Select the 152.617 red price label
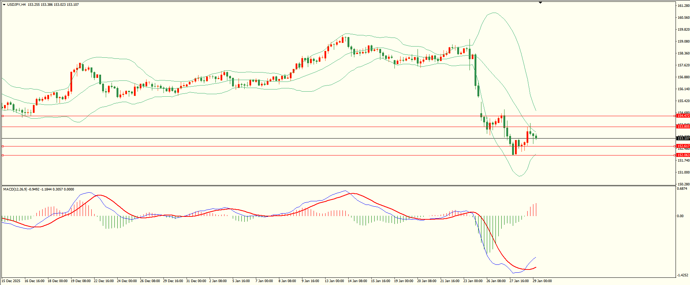 (x=683, y=146)
